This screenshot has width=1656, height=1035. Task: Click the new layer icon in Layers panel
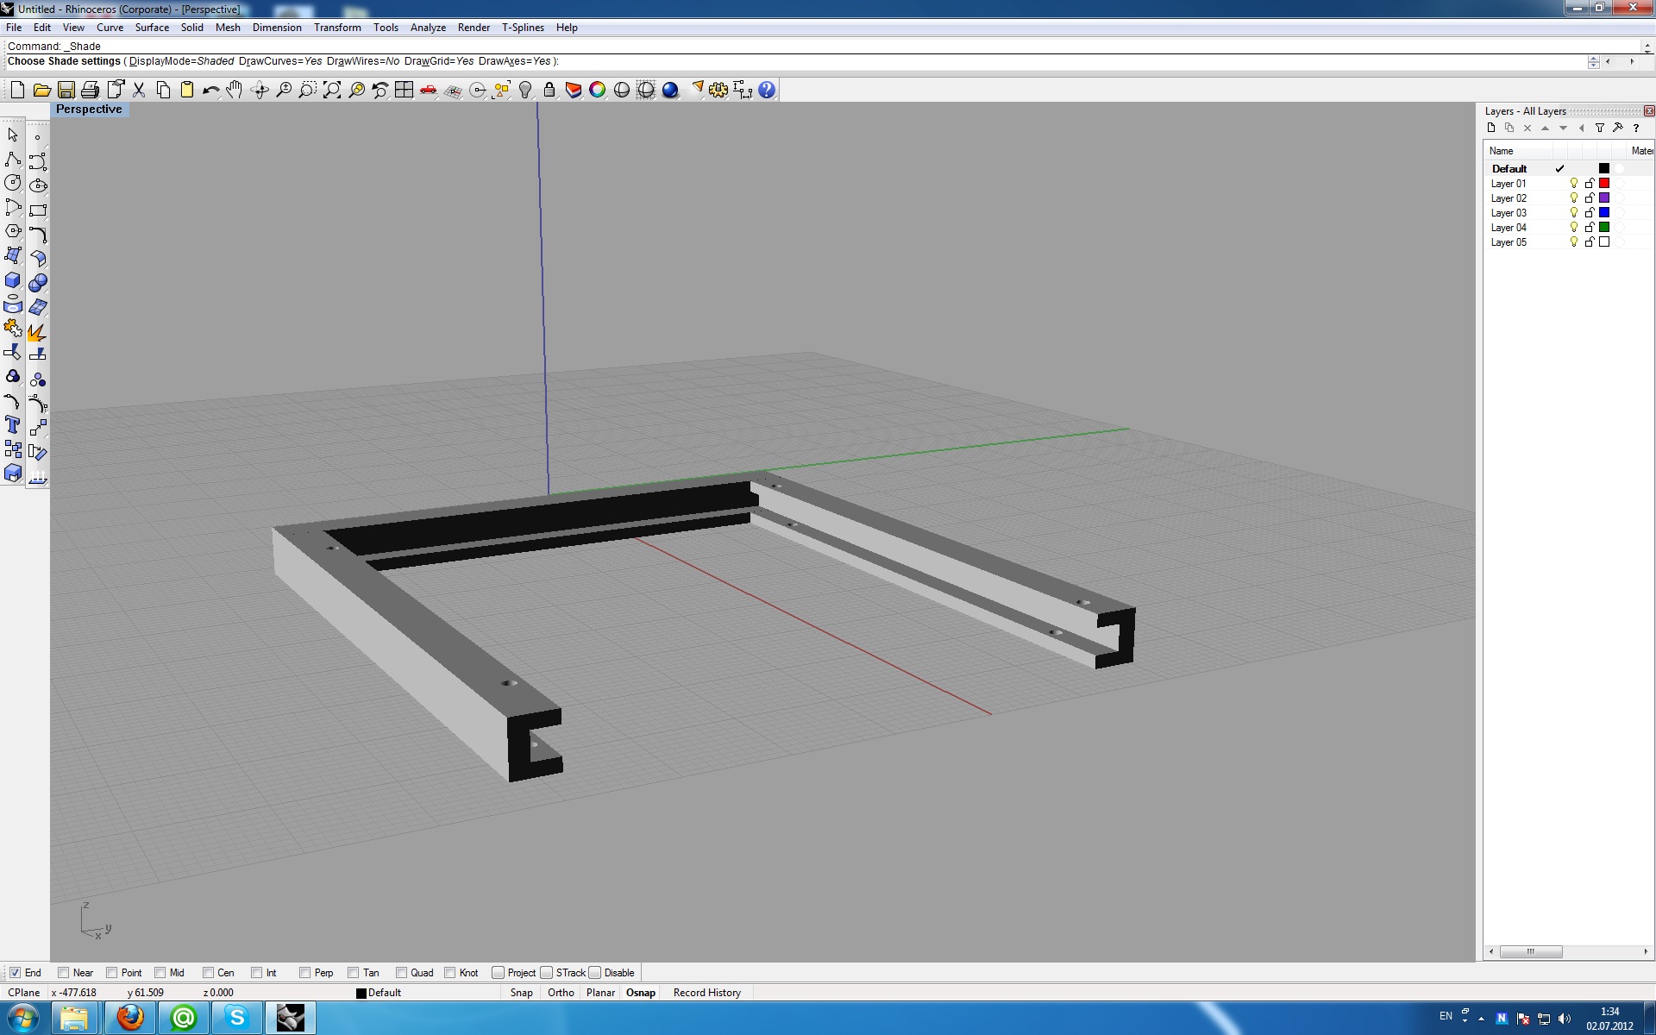(1491, 128)
